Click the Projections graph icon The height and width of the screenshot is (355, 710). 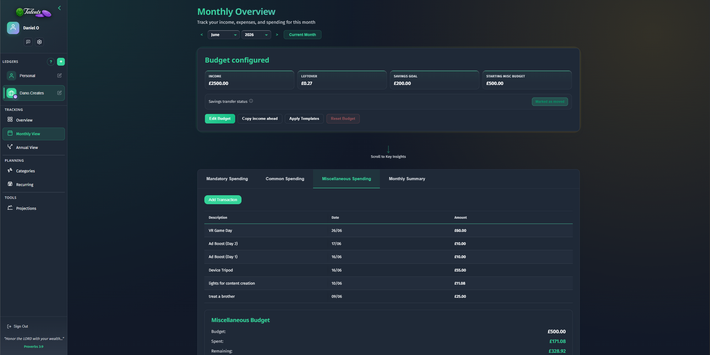10,208
